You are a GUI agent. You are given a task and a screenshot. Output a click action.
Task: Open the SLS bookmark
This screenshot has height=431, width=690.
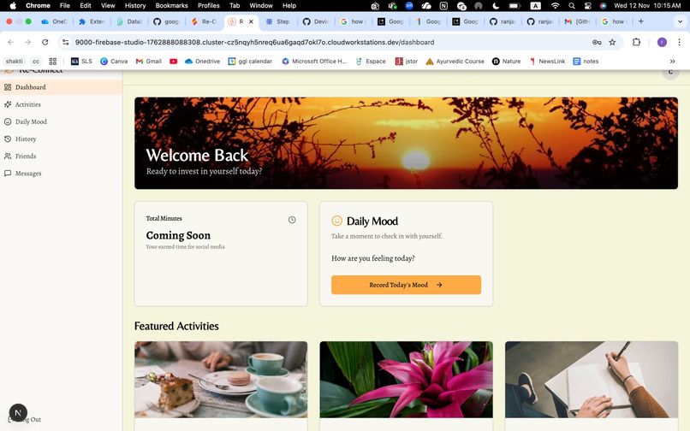coord(81,61)
